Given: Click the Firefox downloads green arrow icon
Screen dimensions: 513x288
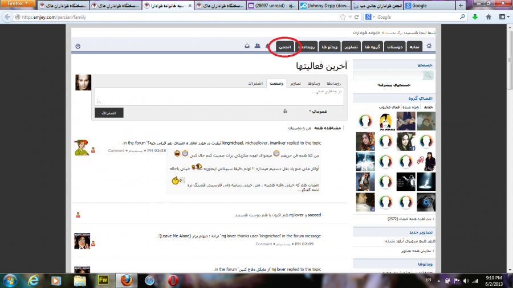Looking at the screenshot, I should (x=475, y=17).
